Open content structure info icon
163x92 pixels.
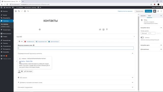[25, 11]
